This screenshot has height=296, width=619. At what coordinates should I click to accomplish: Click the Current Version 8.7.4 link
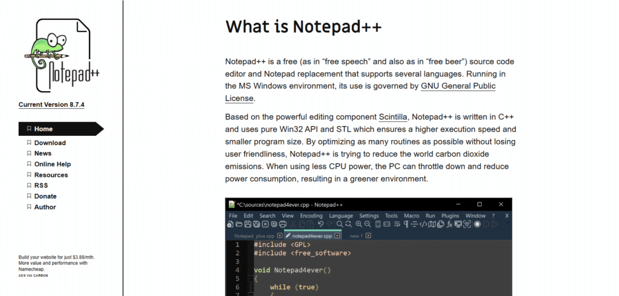click(51, 105)
